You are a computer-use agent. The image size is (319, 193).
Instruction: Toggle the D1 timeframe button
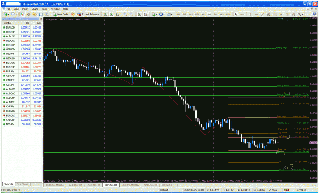(x=216, y=14)
